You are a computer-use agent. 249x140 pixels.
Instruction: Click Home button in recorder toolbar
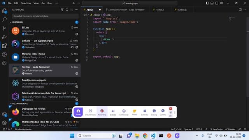pyautogui.click(x=78, y=112)
